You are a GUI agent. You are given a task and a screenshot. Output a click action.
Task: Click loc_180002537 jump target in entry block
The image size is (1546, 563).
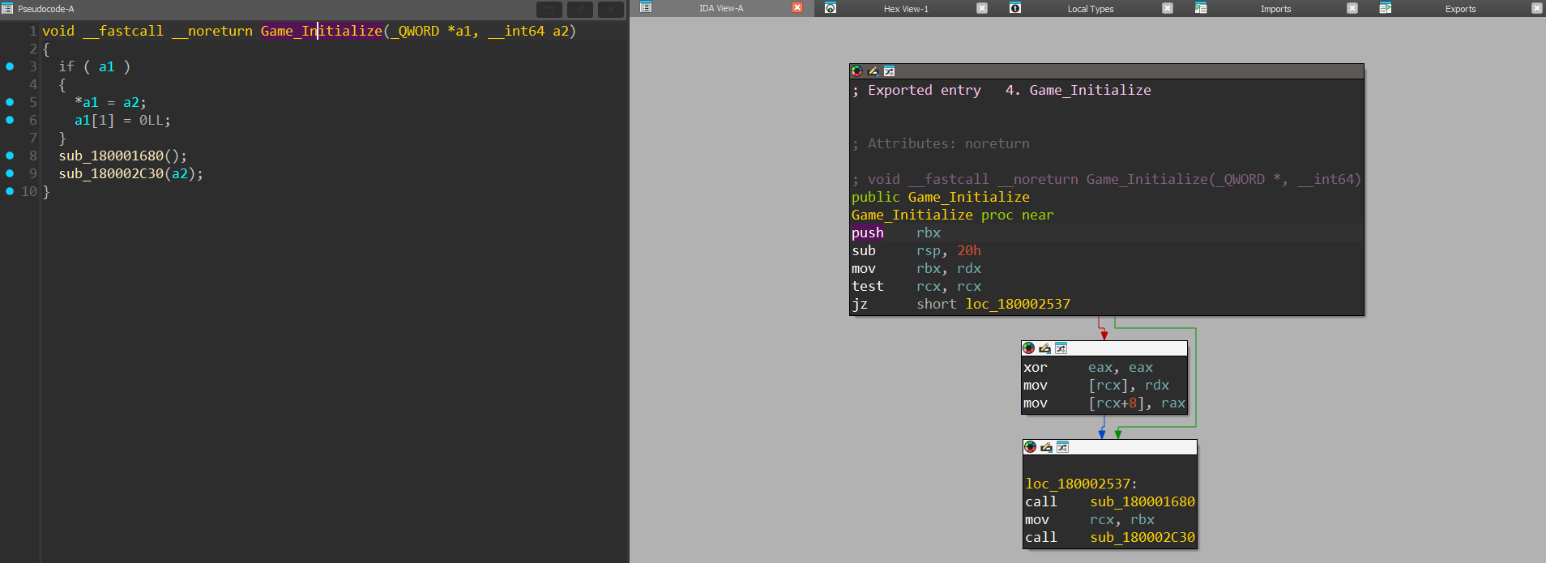tap(1018, 304)
